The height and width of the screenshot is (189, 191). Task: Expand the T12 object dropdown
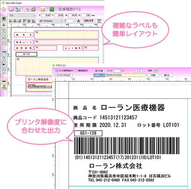click(34, 16)
